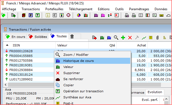The height and width of the screenshot is (105, 172).
Task: Select Opération sur transaction menu entry
Action: pyautogui.click(x=92, y=91)
